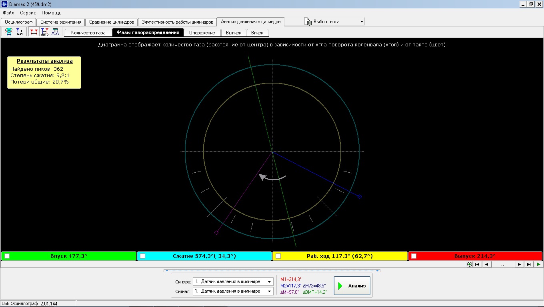Open the Количество газа sub-tab
Screen dimensions: 544x307
88,33
